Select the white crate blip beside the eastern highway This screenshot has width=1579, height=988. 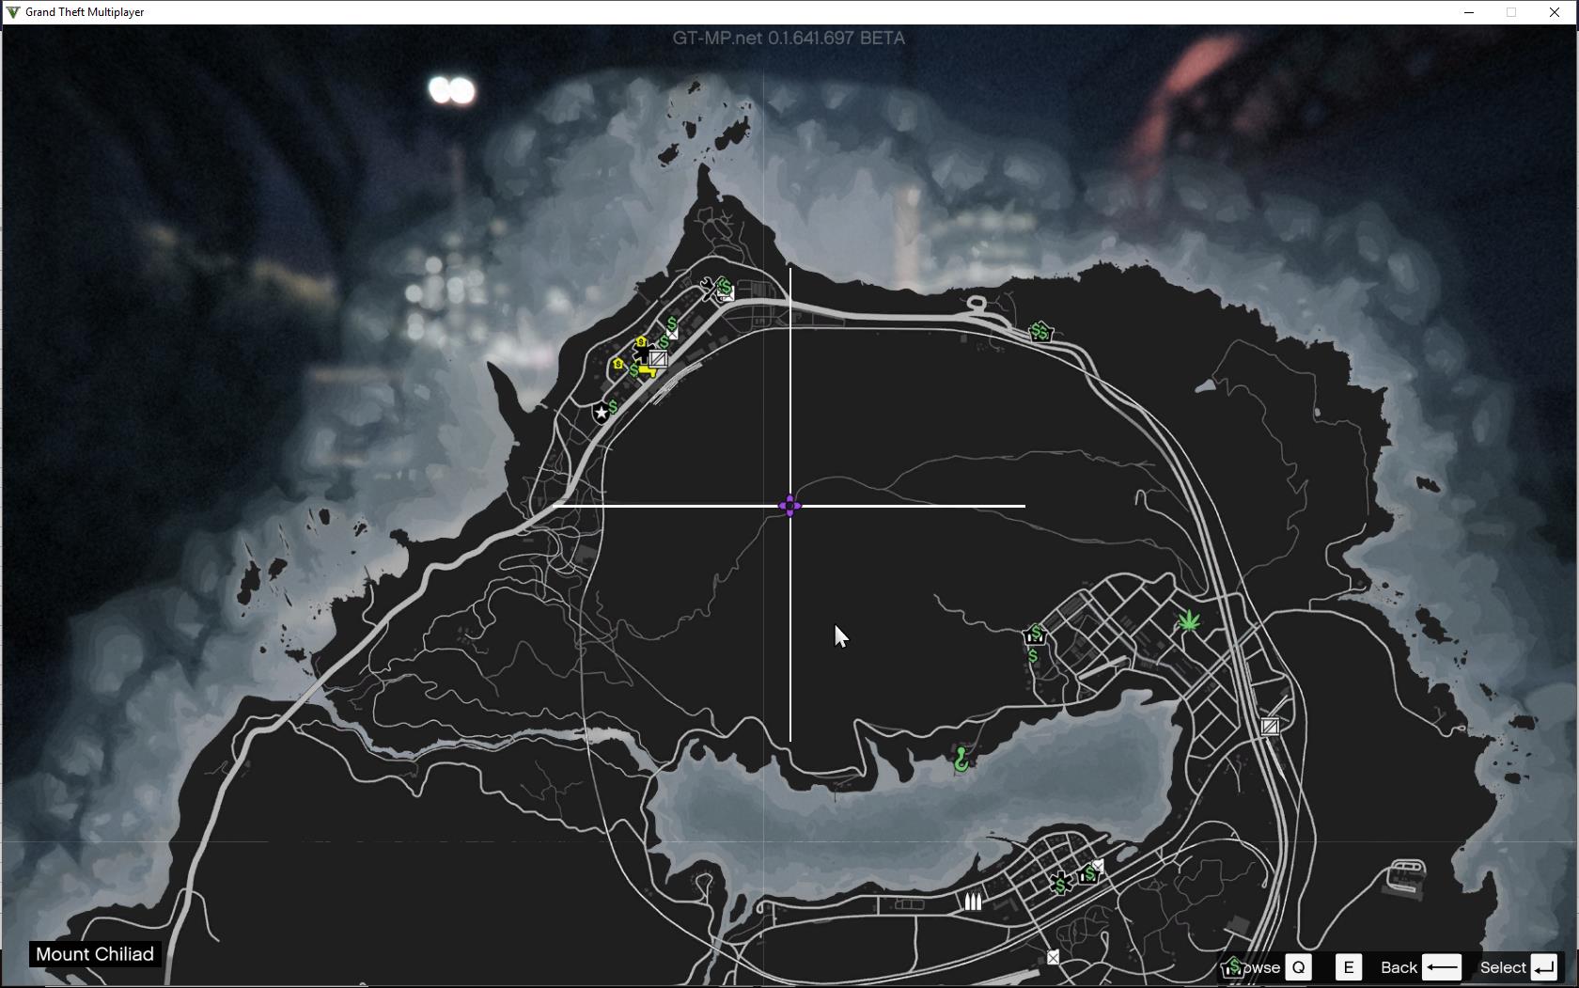coord(1270,727)
